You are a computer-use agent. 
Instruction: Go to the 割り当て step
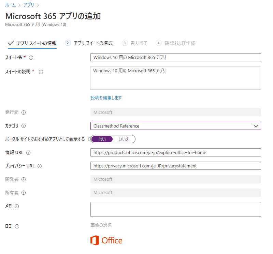[x=134, y=43]
